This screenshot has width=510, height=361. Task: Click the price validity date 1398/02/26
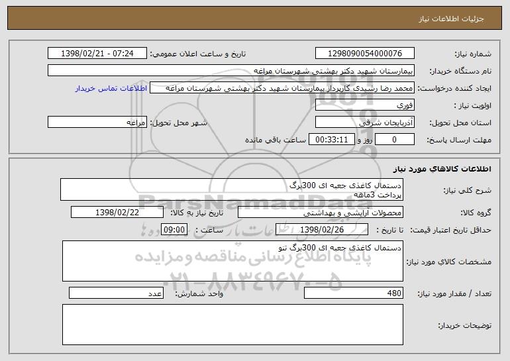pyautogui.click(x=322, y=230)
